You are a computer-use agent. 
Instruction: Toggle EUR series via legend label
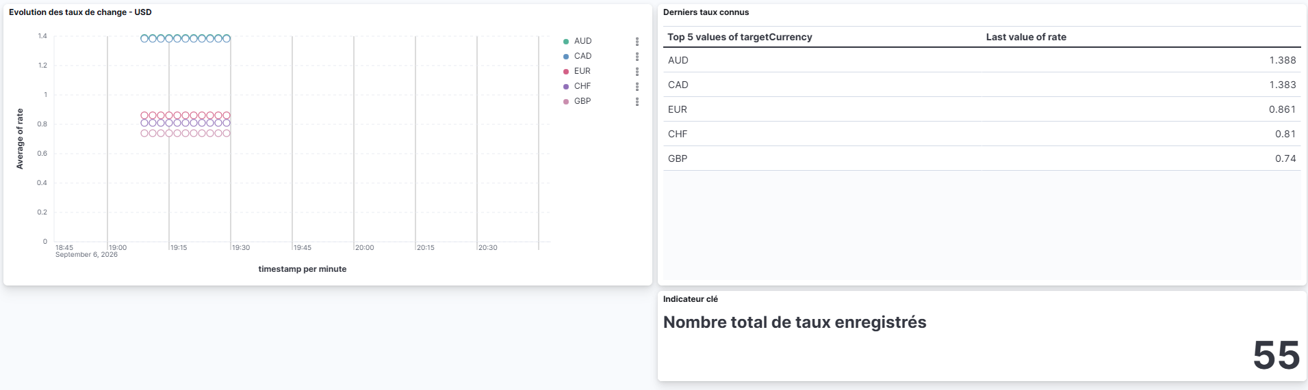582,71
